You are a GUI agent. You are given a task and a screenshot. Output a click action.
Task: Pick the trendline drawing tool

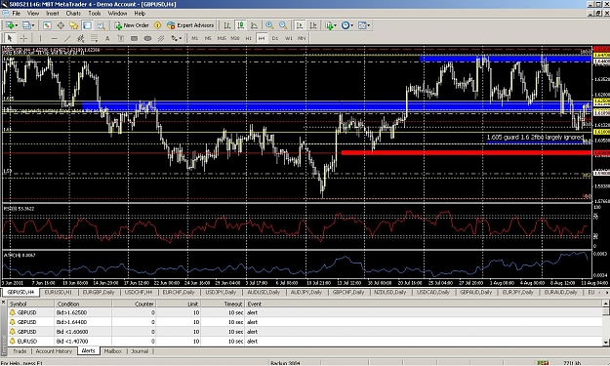tap(67, 38)
